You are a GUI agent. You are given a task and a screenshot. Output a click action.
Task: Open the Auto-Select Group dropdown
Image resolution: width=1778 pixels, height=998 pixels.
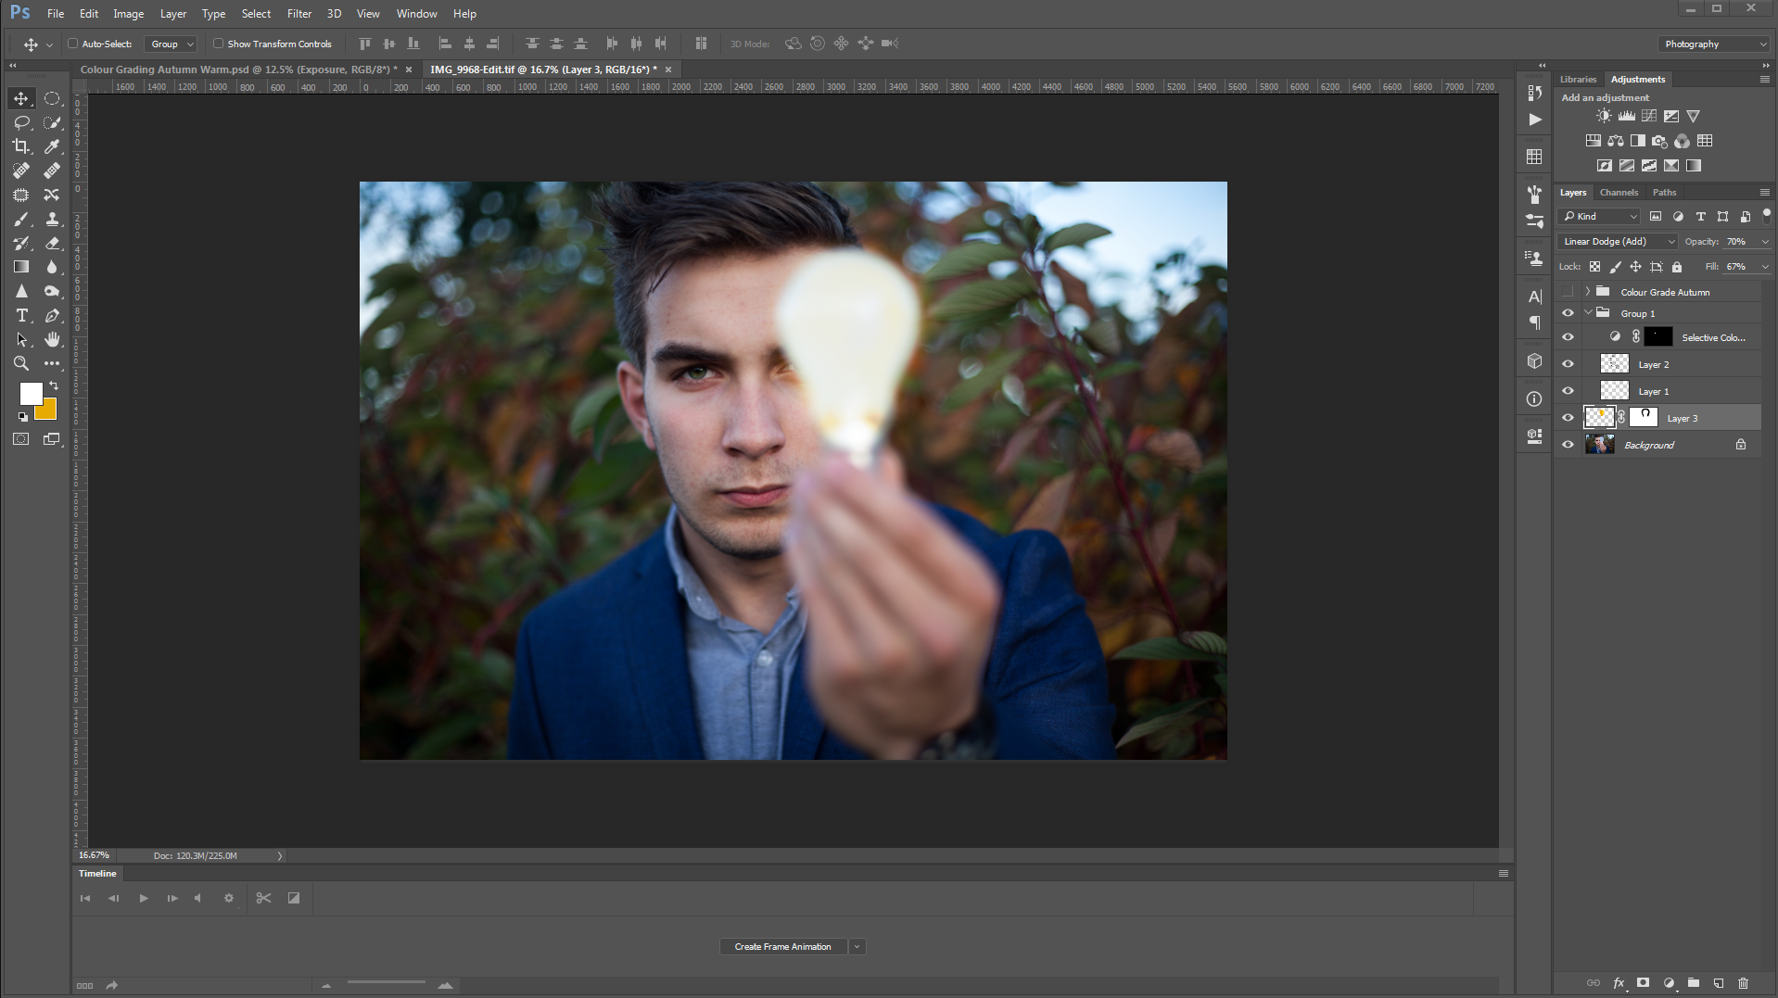click(171, 44)
